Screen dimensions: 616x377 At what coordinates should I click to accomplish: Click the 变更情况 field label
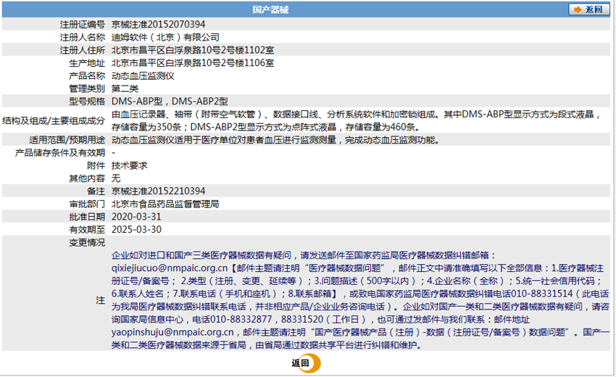point(87,243)
